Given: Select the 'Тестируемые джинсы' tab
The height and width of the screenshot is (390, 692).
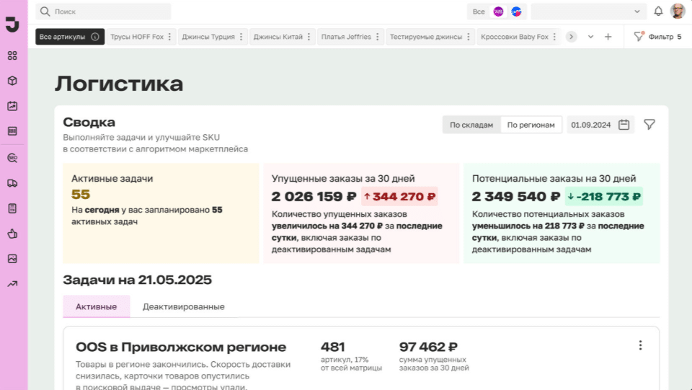Looking at the screenshot, I should point(430,37).
